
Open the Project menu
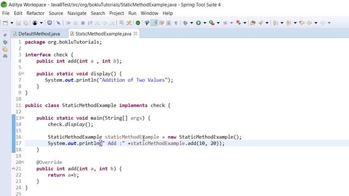117,13
